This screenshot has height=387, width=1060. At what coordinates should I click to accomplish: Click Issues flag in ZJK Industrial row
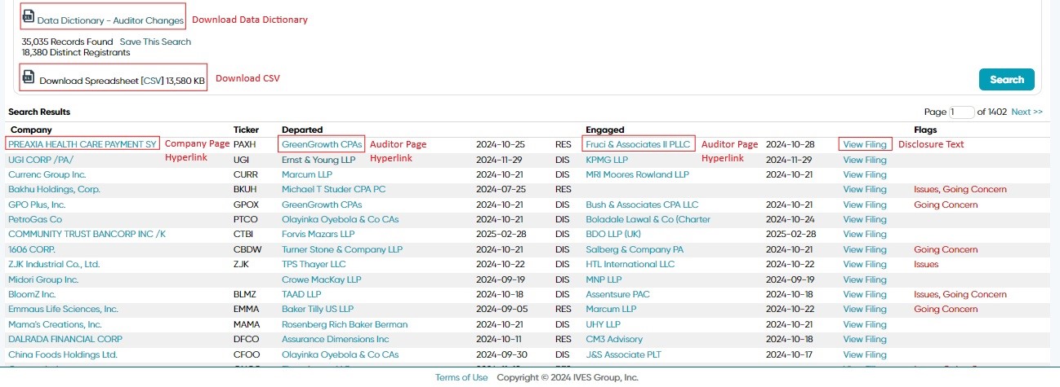(x=926, y=264)
